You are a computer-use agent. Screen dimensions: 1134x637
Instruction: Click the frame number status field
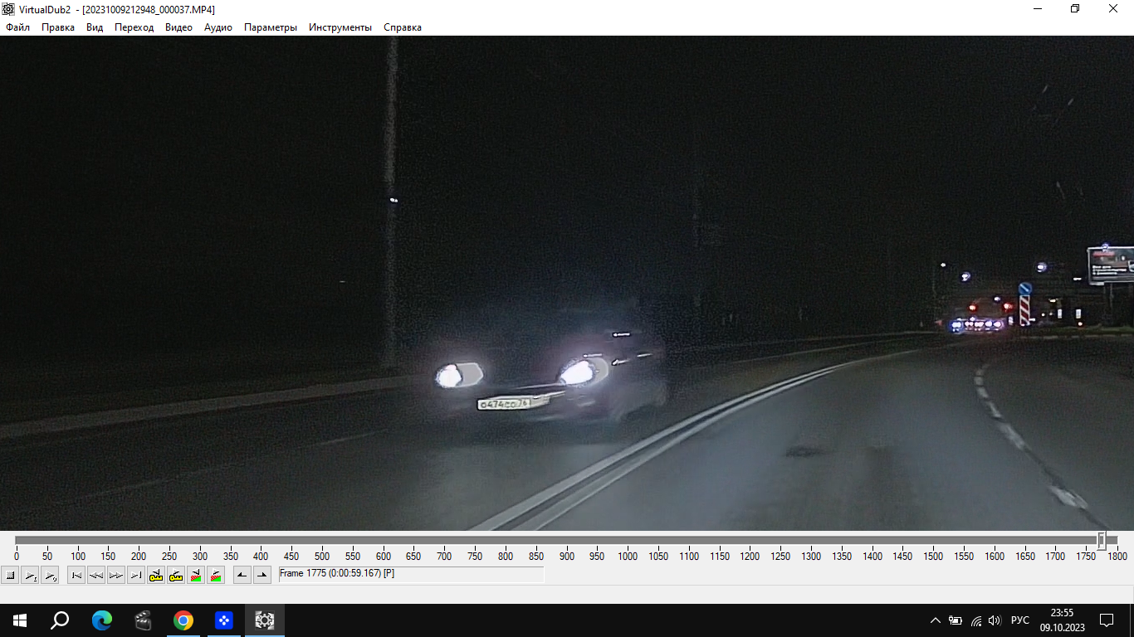click(411, 574)
